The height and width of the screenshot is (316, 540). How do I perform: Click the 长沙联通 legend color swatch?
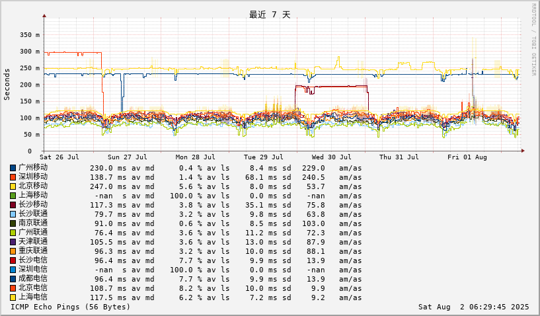[x=13, y=215]
